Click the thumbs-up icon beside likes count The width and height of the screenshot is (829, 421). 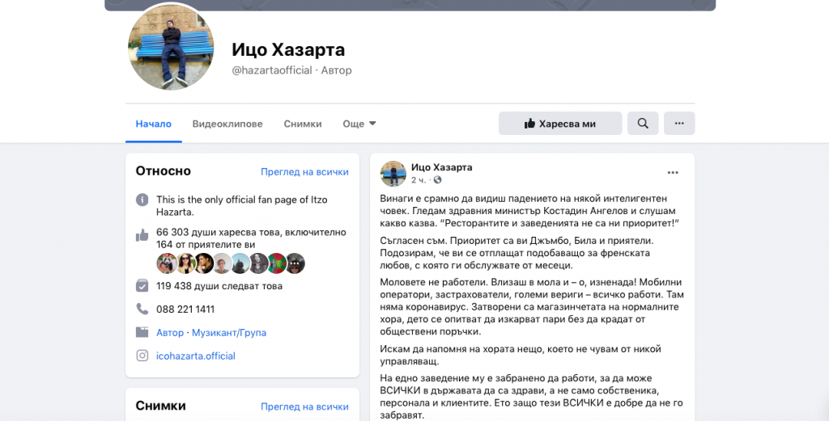point(142,235)
